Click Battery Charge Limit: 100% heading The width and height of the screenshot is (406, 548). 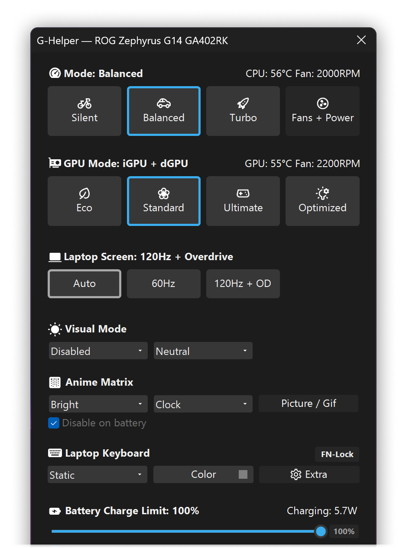click(x=132, y=511)
